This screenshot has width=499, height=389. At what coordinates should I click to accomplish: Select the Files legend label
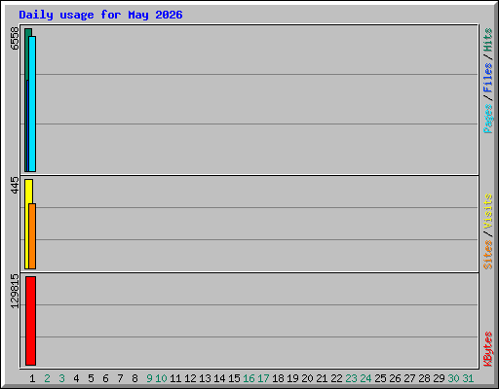point(488,77)
